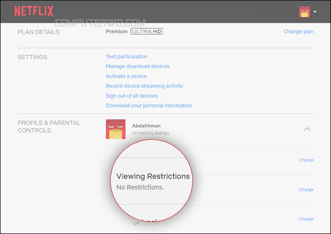Click PROFILE & PARENTAL CONTROLS heading
The width and height of the screenshot is (331, 234).
coord(49,127)
